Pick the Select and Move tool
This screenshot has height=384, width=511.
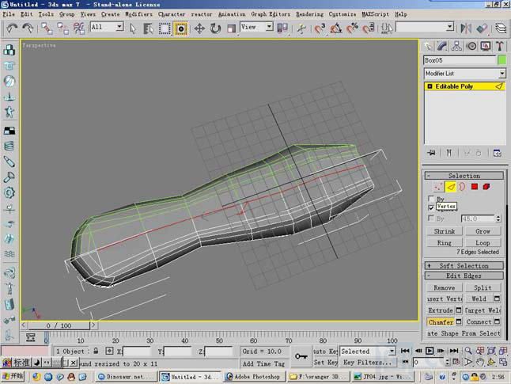199,29
